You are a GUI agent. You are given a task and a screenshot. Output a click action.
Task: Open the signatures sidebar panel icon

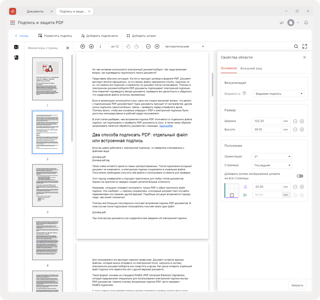pyautogui.click(x=16, y=58)
